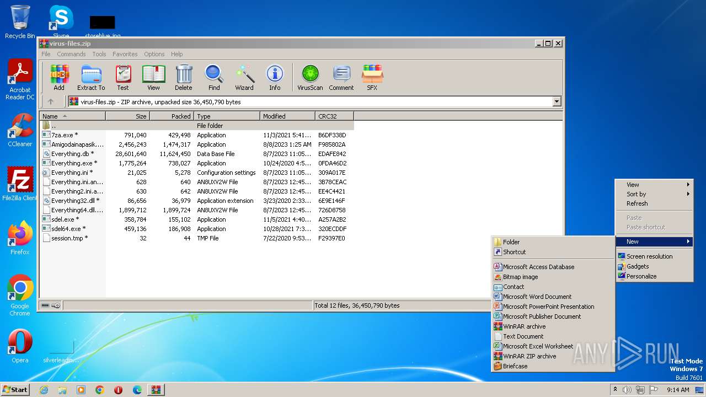
Task: Click the Comment toolbar icon
Action: [341, 78]
